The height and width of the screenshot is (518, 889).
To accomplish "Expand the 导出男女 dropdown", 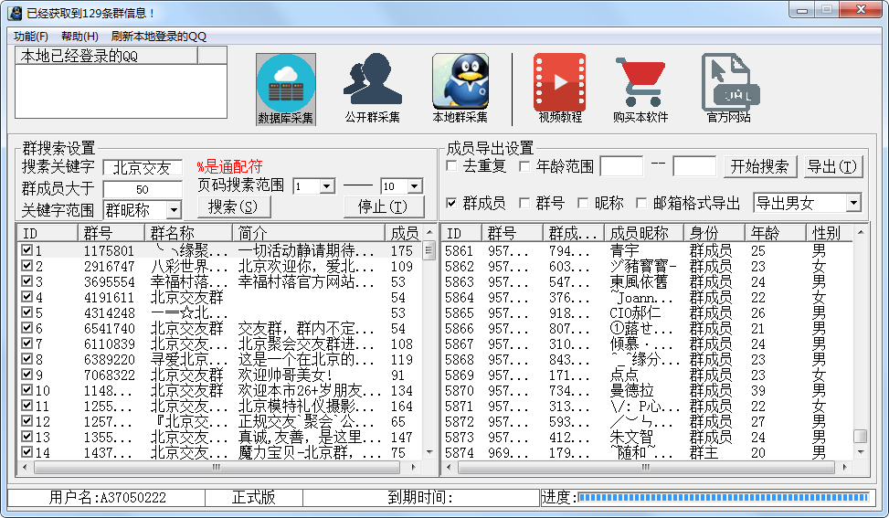I will (853, 203).
